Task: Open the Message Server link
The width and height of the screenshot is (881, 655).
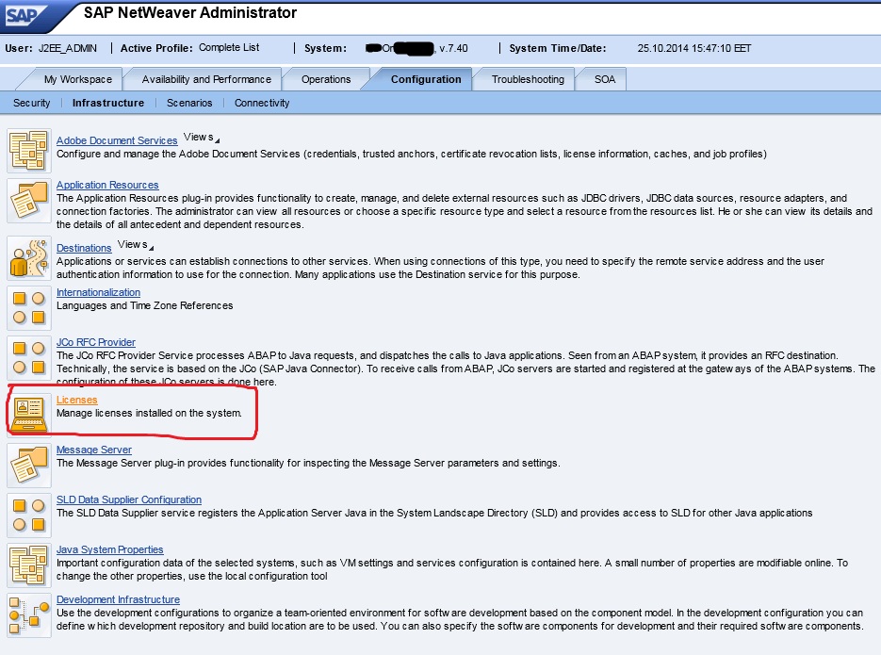Action: [x=94, y=450]
